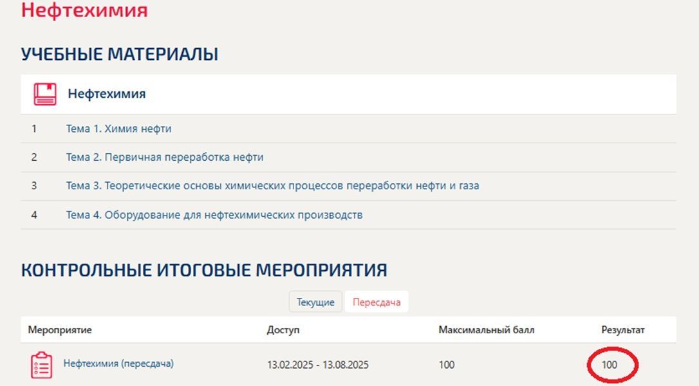Open the Нефтехимия (пересдача) test link
The height and width of the screenshot is (386, 699).
point(118,363)
